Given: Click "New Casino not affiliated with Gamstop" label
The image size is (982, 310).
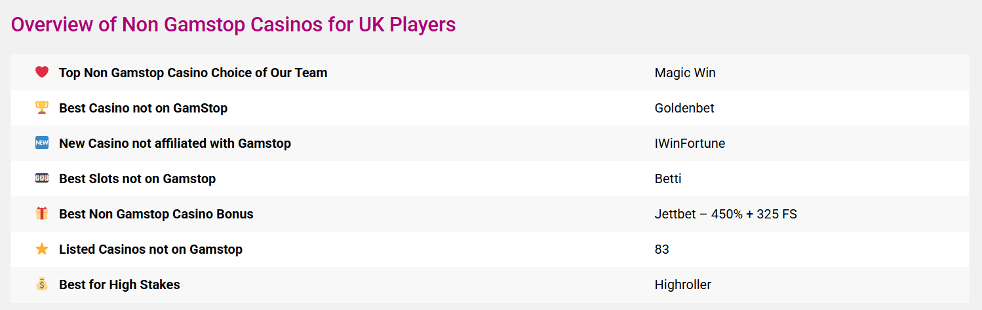Looking at the screenshot, I should click(175, 143).
